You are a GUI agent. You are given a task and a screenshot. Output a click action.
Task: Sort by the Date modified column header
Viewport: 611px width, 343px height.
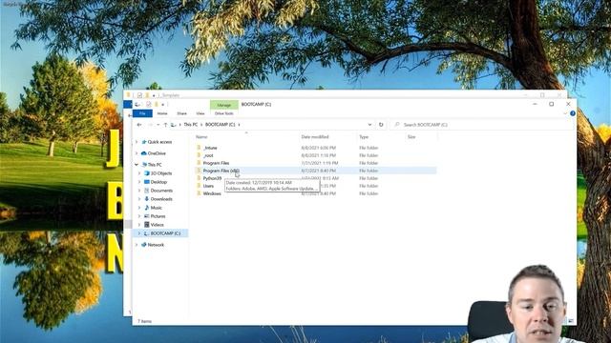pos(315,137)
